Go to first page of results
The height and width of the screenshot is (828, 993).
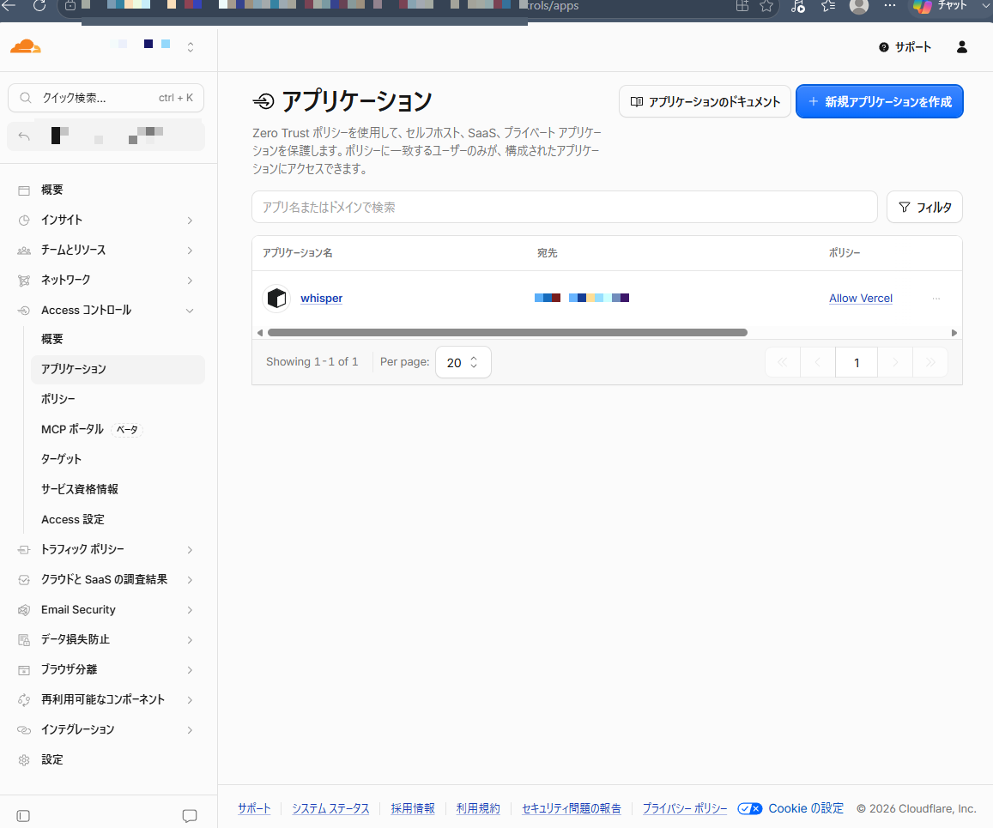pos(783,362)
